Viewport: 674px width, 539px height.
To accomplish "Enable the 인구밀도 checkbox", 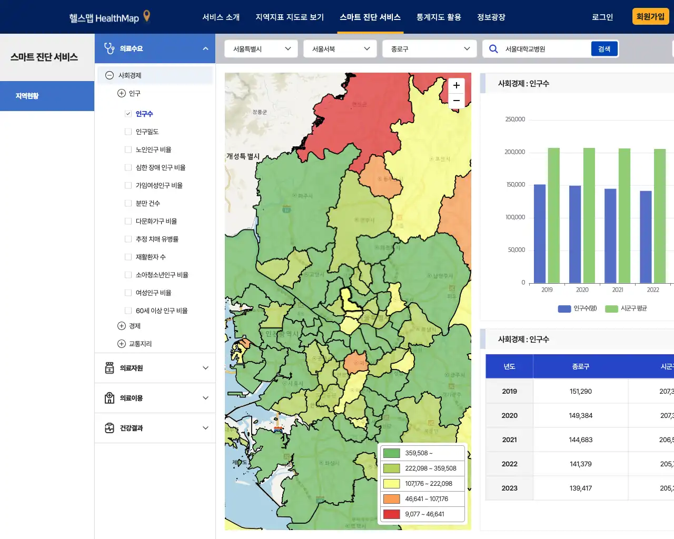I will coord(128,132).
